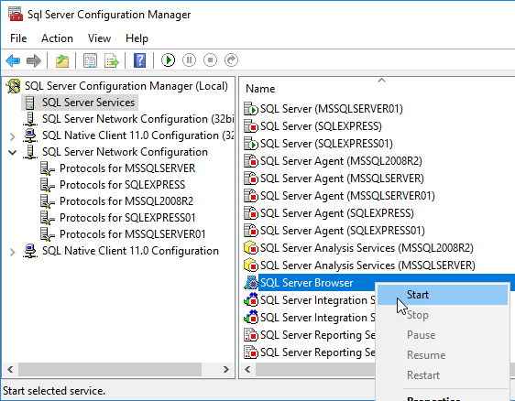Expand the bottom SQL Native Client 11.0 Configuration
This screenshot has width=515, height=401.
pyautogui.click(x=13, y=252)
